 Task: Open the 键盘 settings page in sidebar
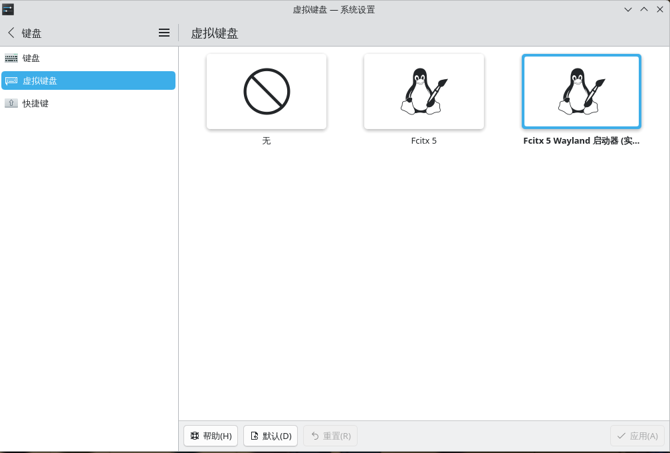click(x=88, y=58)
